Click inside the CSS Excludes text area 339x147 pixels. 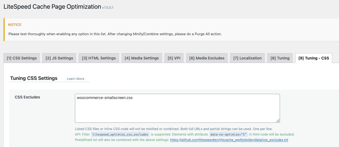click(177, 112)
